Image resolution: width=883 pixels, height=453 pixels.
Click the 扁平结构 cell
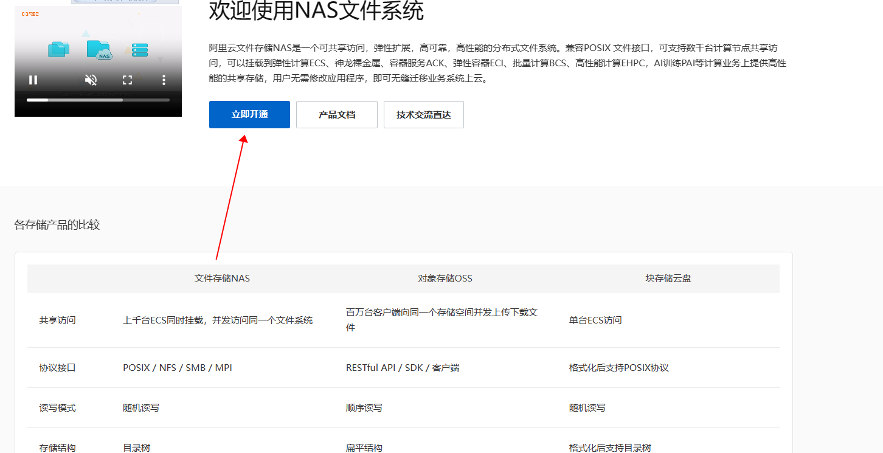(364, 448)
